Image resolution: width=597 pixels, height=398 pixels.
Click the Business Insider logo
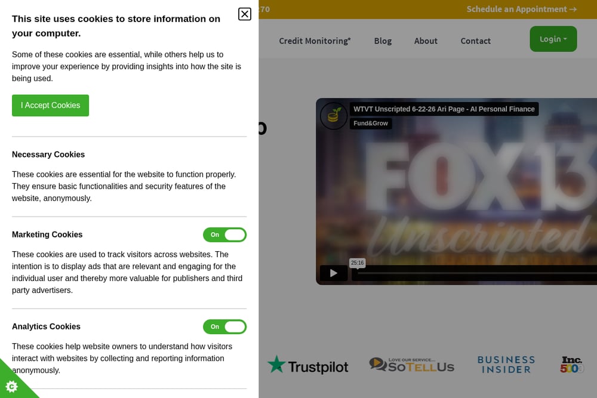(x=506, y=365)
